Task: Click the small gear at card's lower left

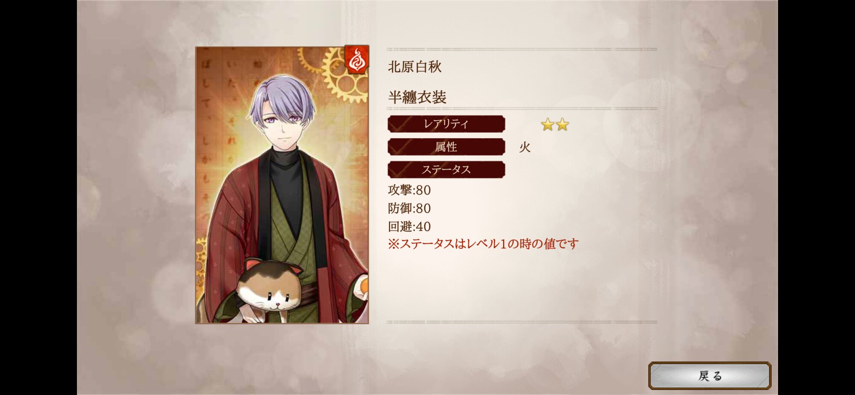Action: point(201,261)
